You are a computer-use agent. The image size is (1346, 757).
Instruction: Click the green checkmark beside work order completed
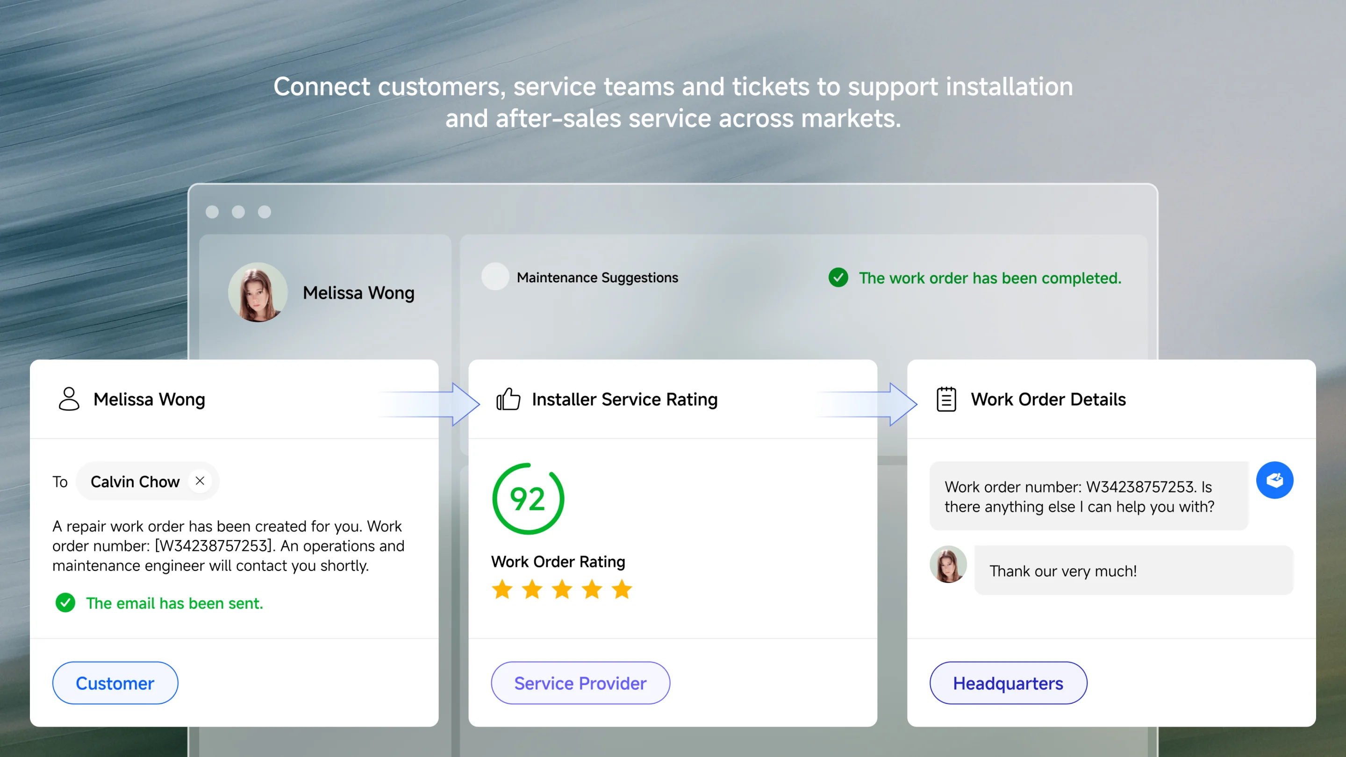coord(838,278)
